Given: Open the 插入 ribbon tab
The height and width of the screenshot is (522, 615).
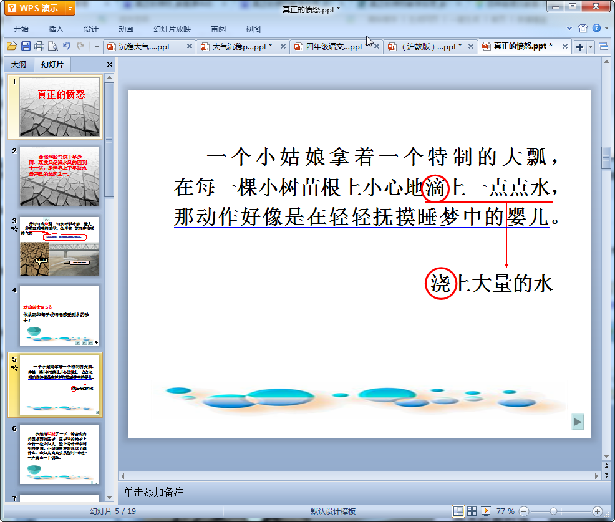Looking at the screenshot, I should point(56,29).
